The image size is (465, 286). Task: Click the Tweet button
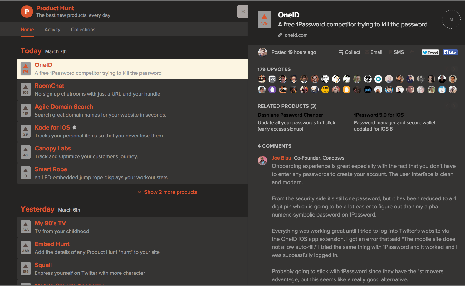(430, 52)
